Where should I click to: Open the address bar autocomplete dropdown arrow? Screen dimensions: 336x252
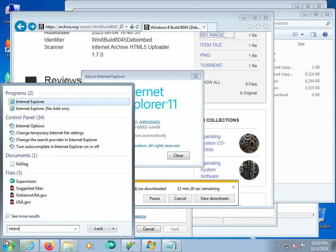point(126,27)
